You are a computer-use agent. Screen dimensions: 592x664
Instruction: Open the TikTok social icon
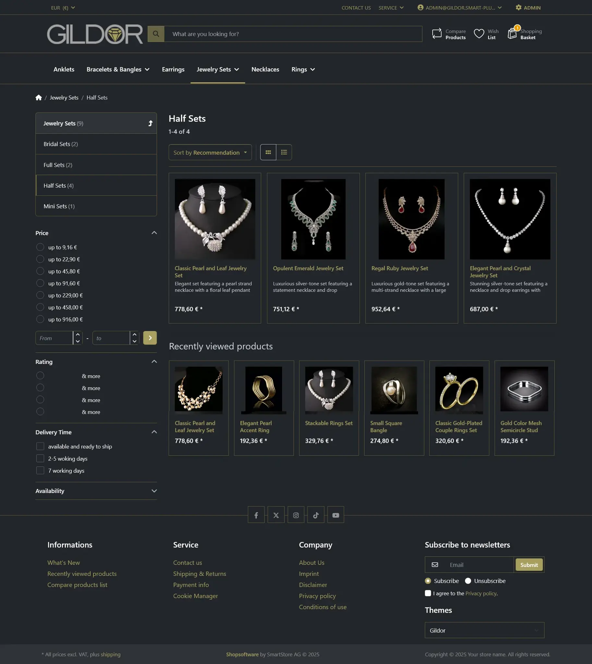point(316,515)
